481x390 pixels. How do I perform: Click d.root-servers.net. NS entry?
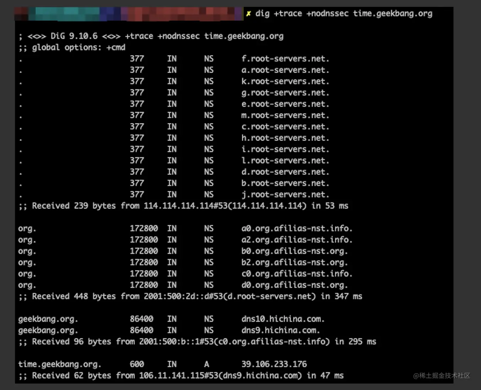(285, 172)
